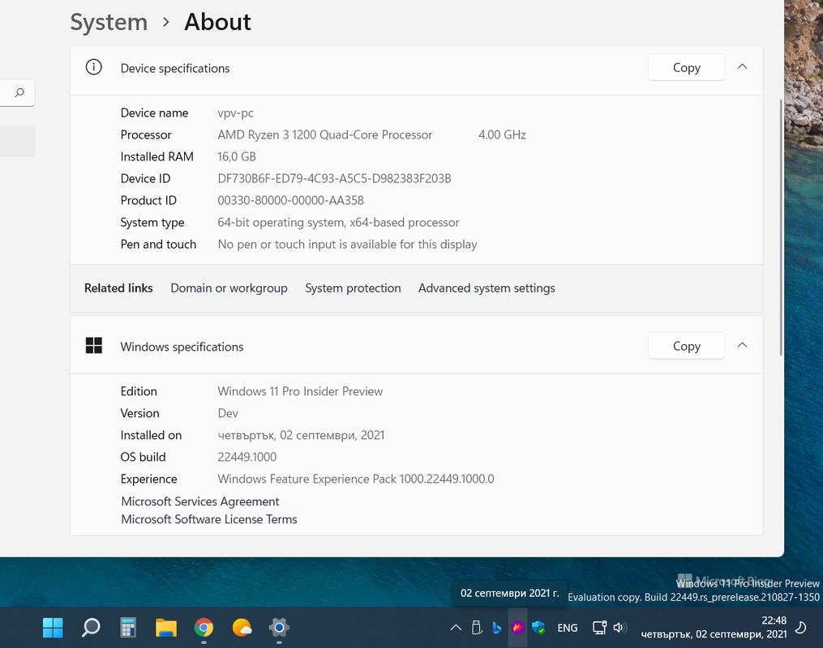
Task: Open File Explorer from the taskbar
Action: (x=166, y=628)
